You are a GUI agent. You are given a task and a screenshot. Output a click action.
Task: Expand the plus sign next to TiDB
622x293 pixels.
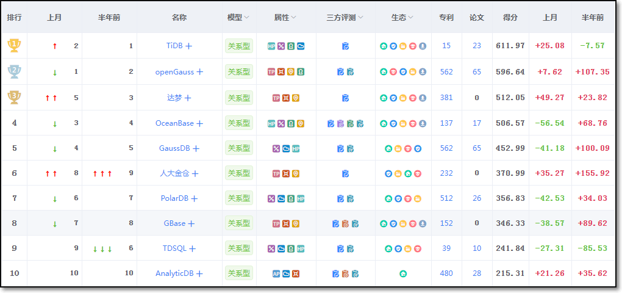click(189, 46)
